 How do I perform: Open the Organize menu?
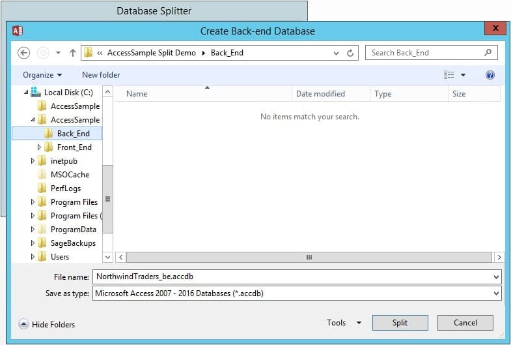42,75
